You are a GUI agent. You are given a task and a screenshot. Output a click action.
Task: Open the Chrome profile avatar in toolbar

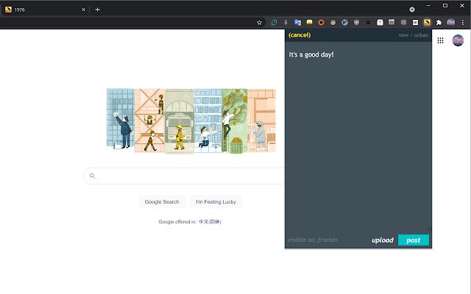tap(450, 22)
